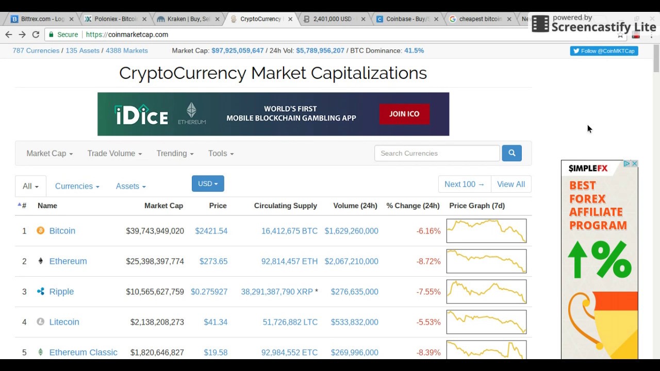Reload the page with refresh icon
Viewport: 660px width, 371px height.
(36, 35)
